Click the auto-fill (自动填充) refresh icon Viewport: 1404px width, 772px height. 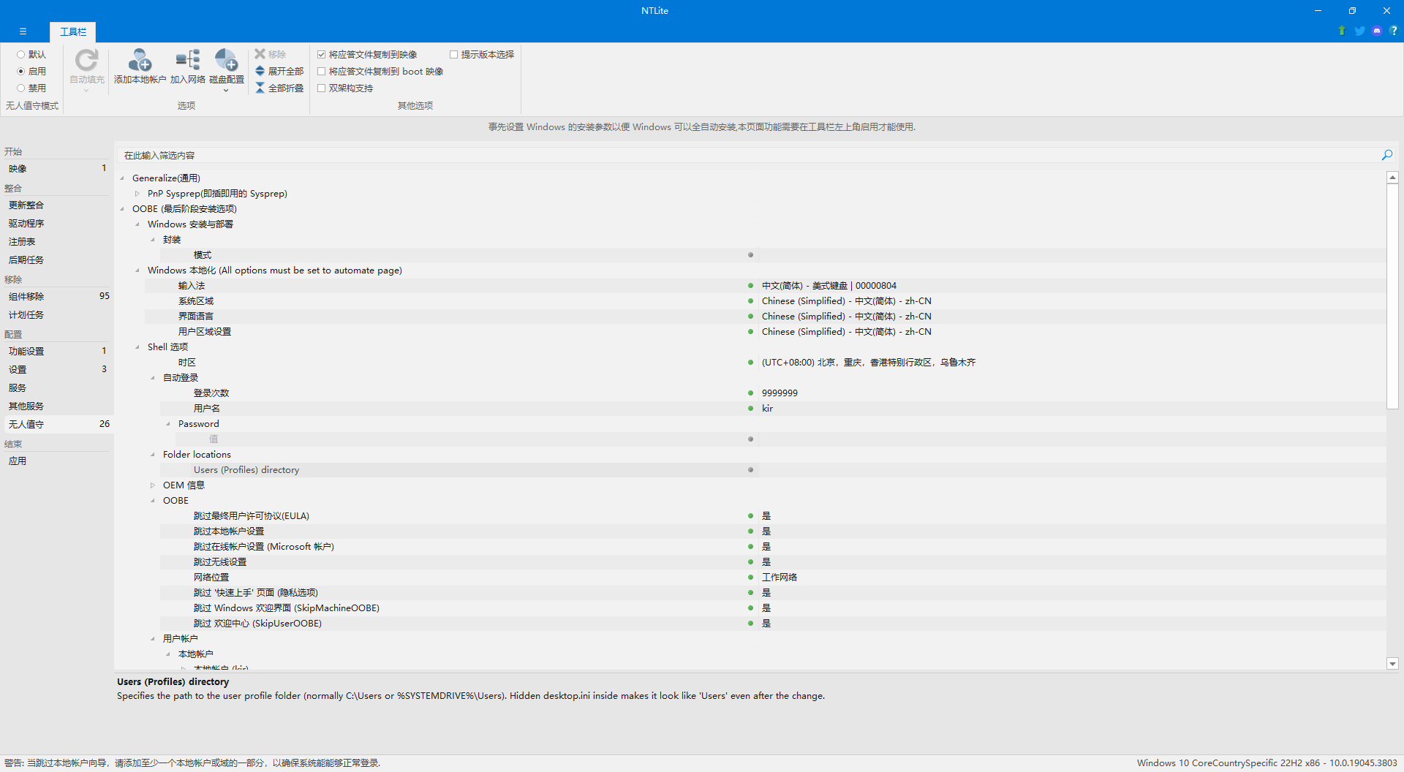(x=86, y=60)
